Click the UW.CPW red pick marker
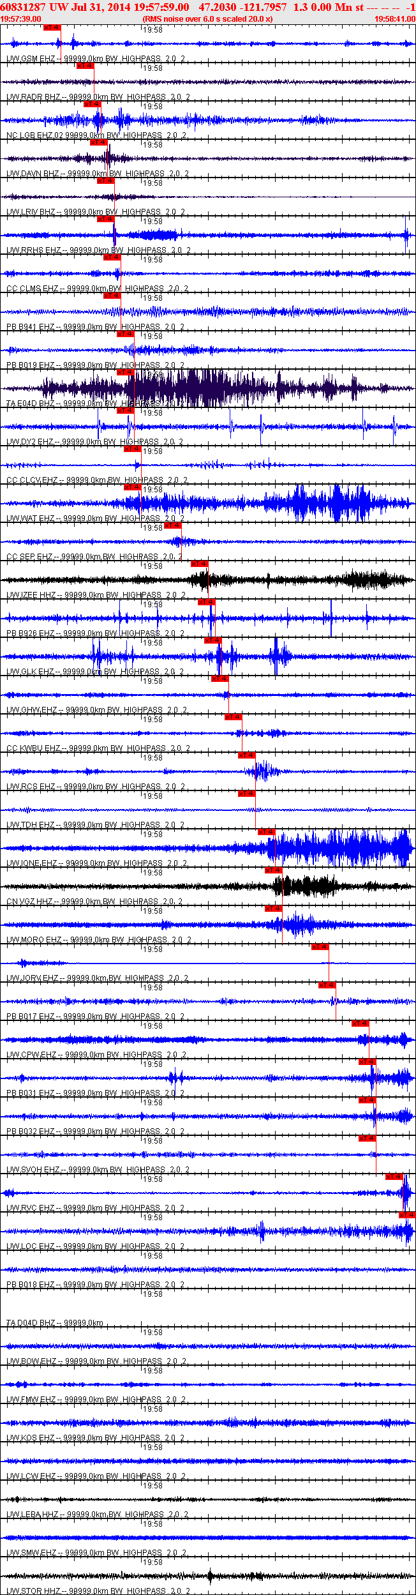This screenshot has height=1595, width=416. (360, 1024)
